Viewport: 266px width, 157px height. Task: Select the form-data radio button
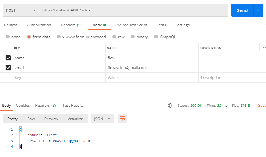click(x=29, y=37)
